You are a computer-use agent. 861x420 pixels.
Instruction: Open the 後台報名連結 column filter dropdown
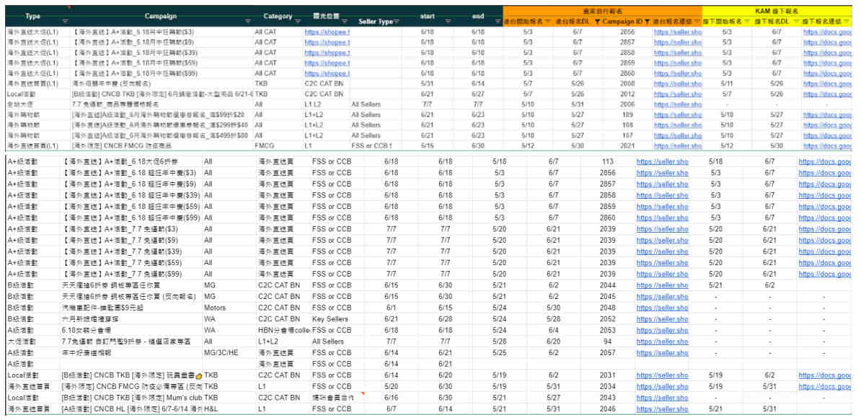(697, 22)
